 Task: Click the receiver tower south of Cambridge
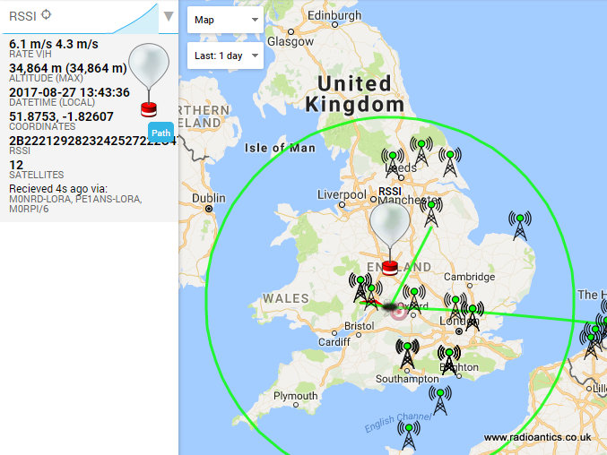point(455,306)
